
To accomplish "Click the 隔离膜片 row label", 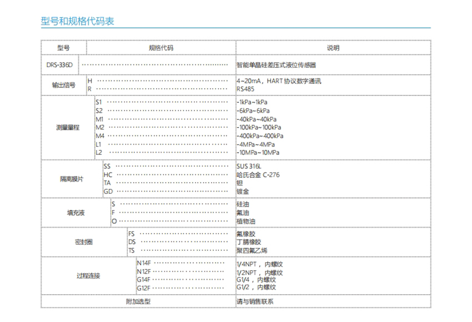I will (72, 179).
